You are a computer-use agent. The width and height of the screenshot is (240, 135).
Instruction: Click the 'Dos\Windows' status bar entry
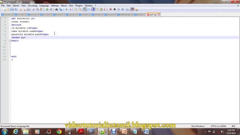pyautogui.click(x=198, y=126)
